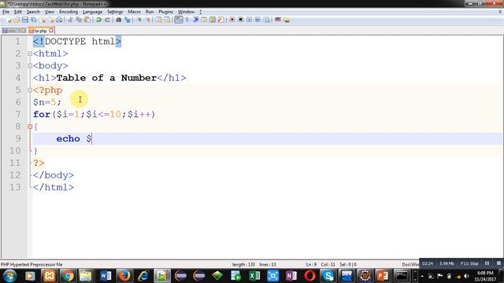Open the Encoding menu
The image size is (504, 283).
point(69,12)
